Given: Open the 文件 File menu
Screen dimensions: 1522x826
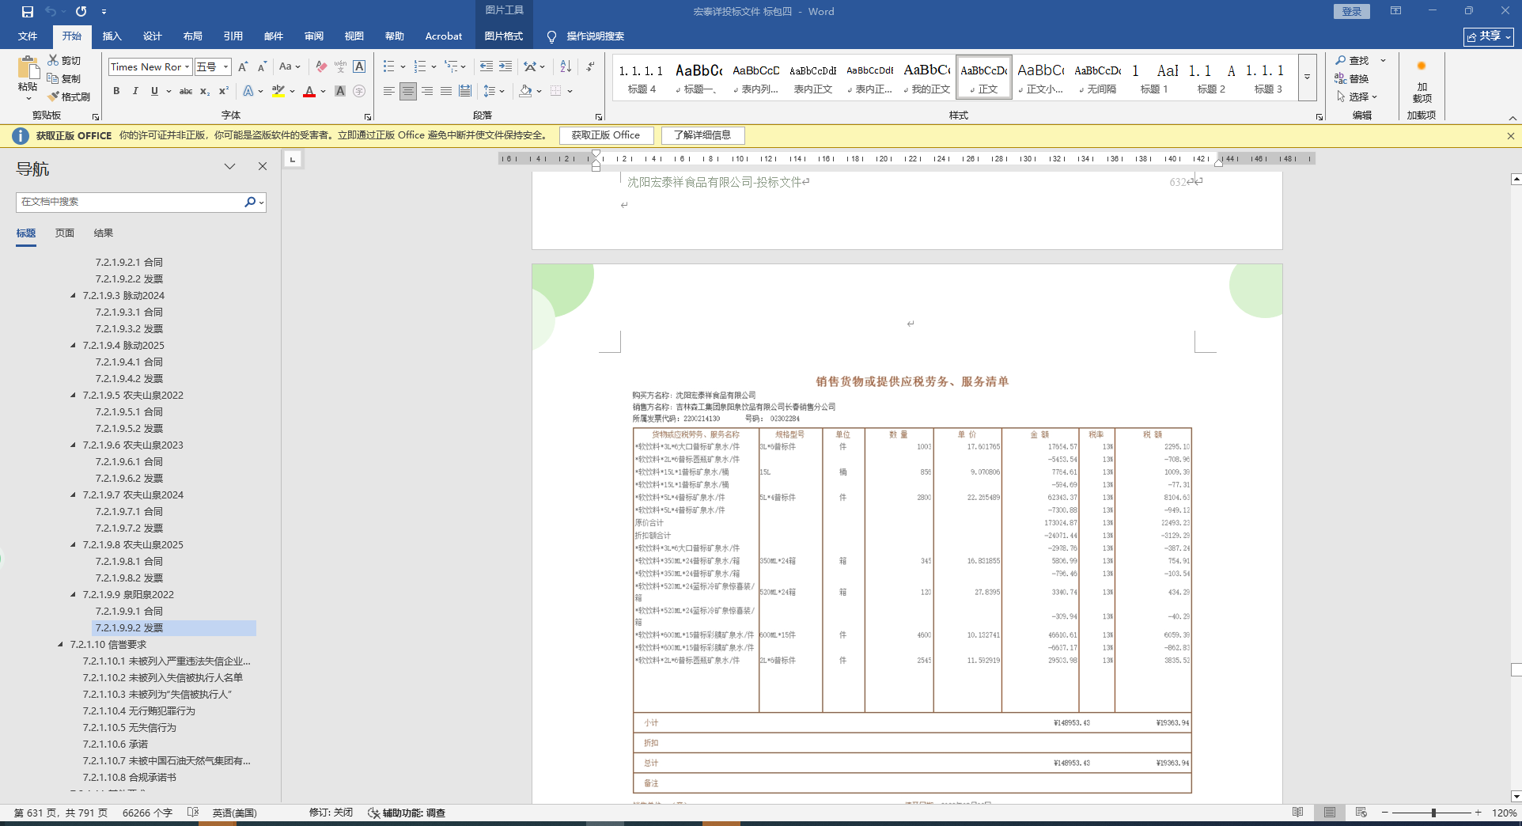Looking at the screenshot, I should point(28,36).
